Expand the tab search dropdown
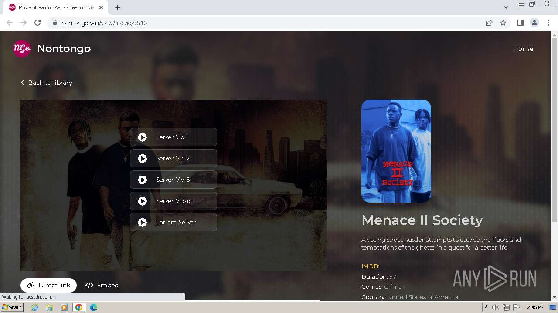 (506, 7)
